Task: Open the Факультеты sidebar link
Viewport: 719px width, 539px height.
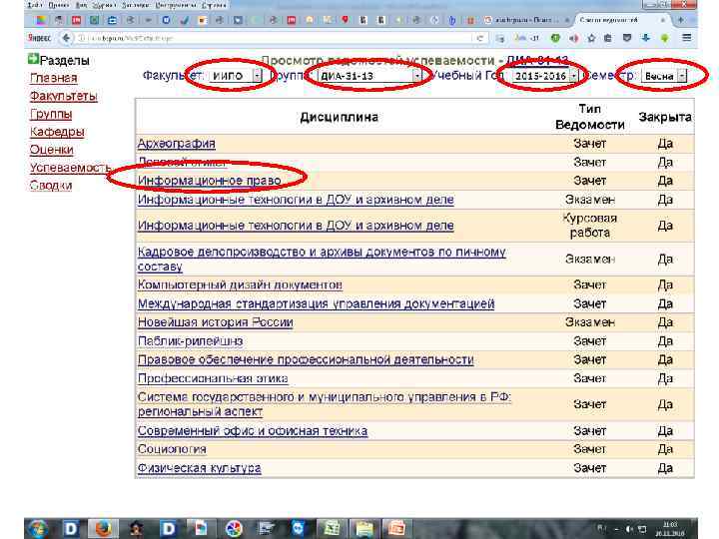Action: tap(64, 96)
